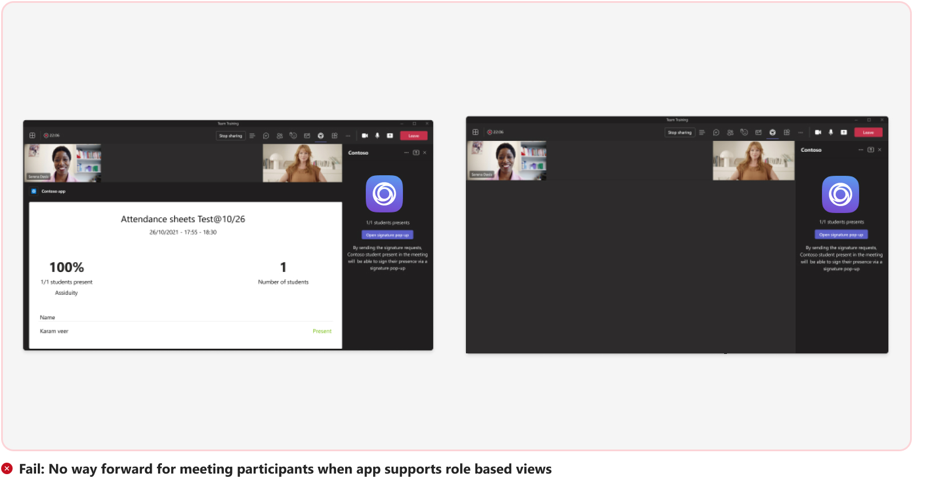
Task: Click Open signature pop-up in left window
Action: [x=388, y=235]
